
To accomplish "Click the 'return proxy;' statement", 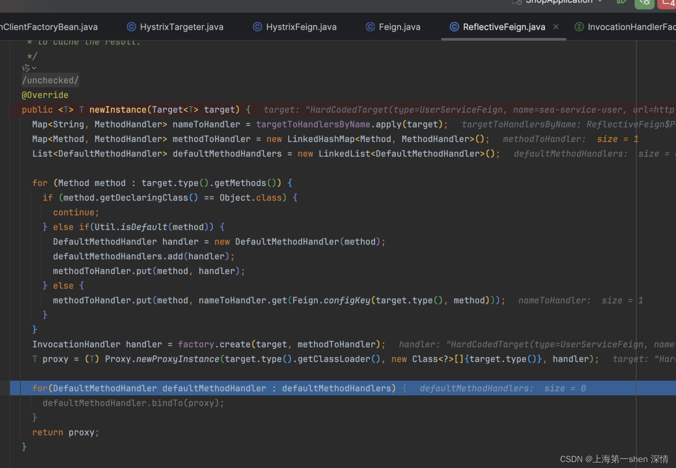I will (66, 432).
